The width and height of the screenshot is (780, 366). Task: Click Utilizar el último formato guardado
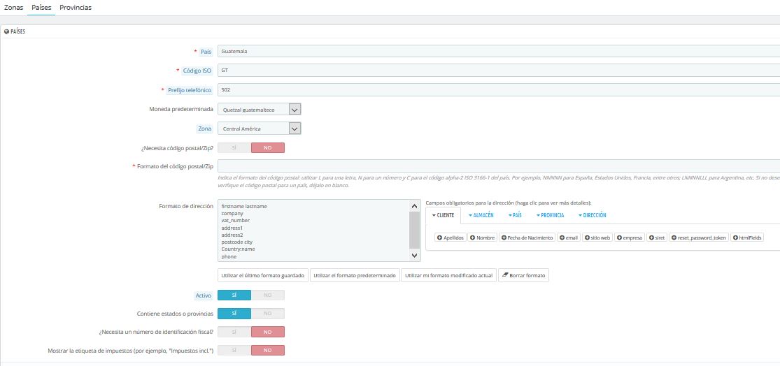click(x=262, y=275)
